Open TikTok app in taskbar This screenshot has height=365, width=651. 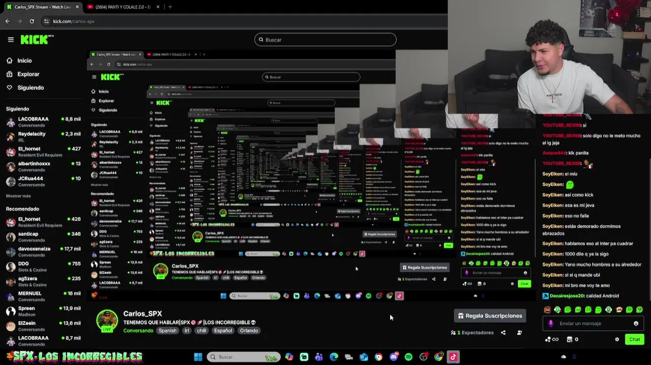click(x=453, y=357)
